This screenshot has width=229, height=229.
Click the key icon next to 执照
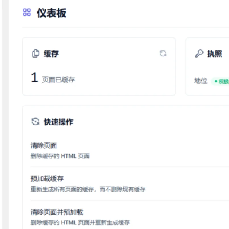pyautogui.click(x=199, y=54)
